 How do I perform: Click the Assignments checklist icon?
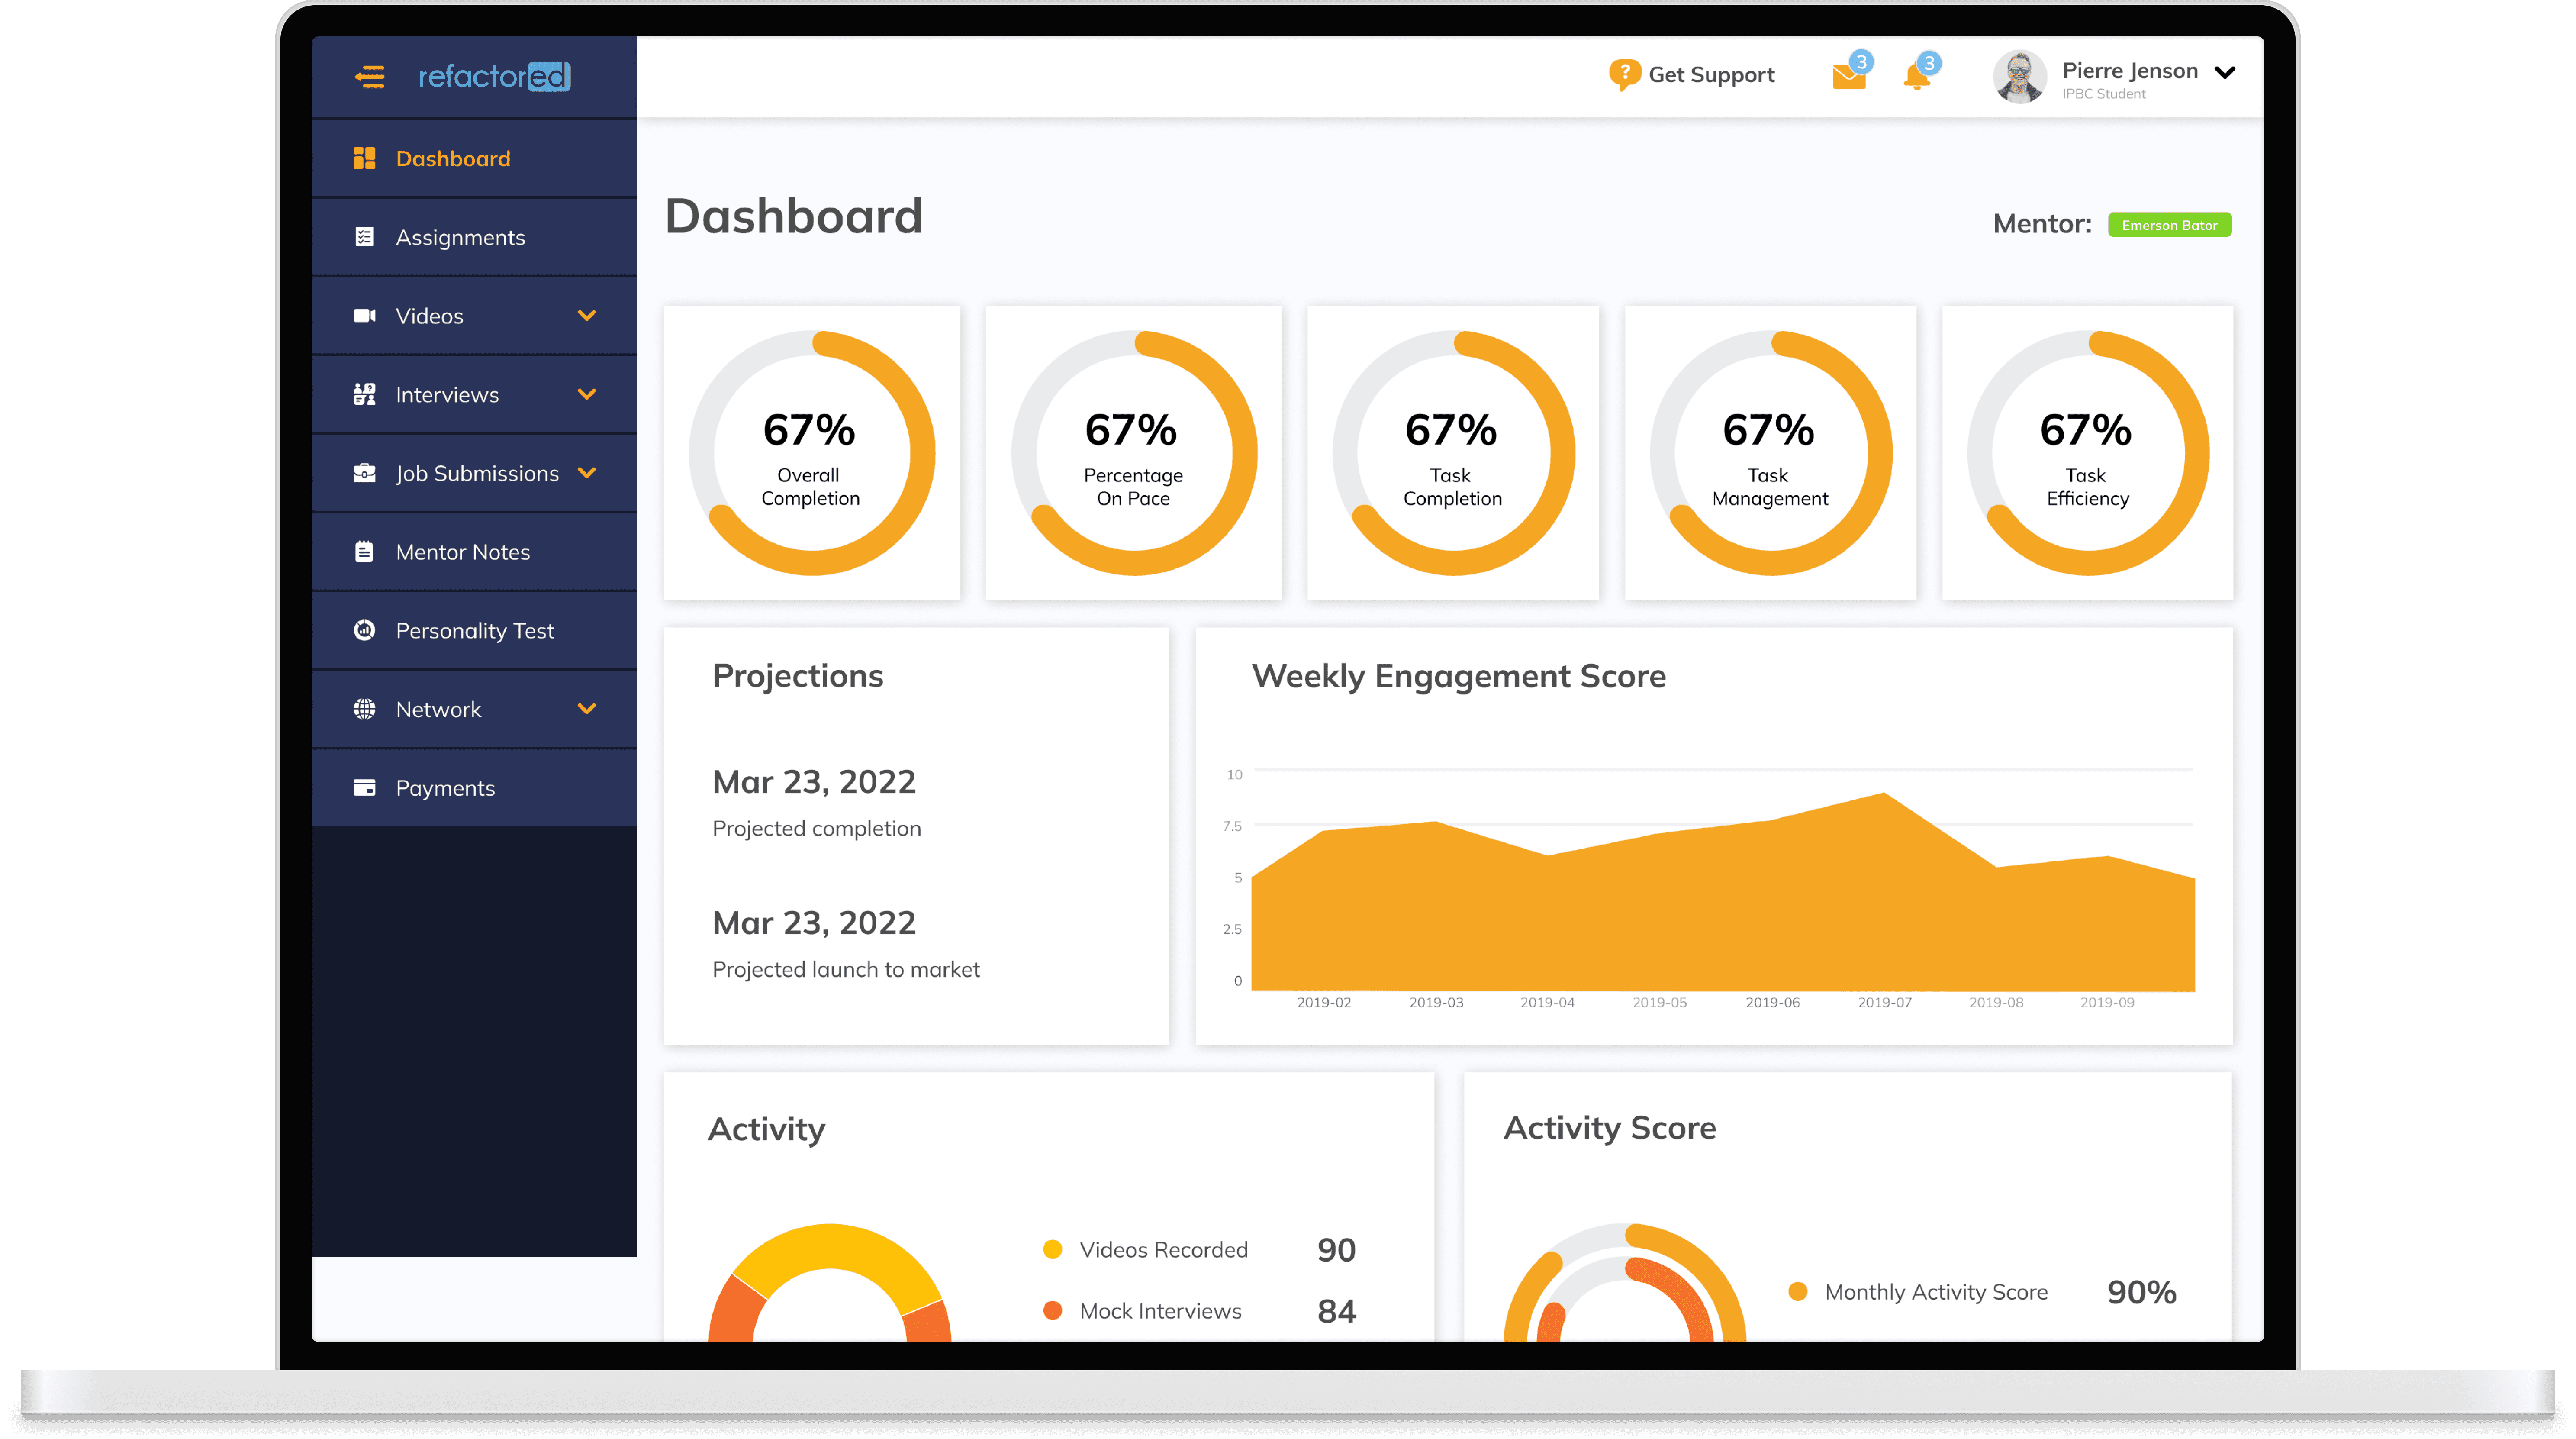point(364,237)
